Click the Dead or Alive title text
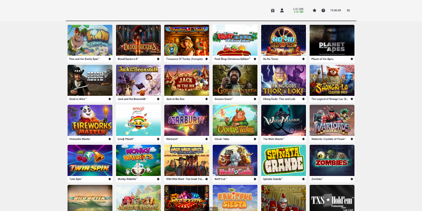The width and height of the screenshot is (422, 211). click(x=78, y=99)
